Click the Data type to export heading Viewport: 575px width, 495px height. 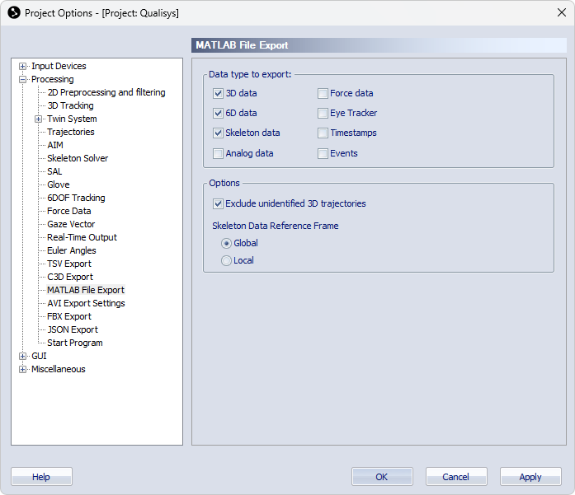(250, 74)
